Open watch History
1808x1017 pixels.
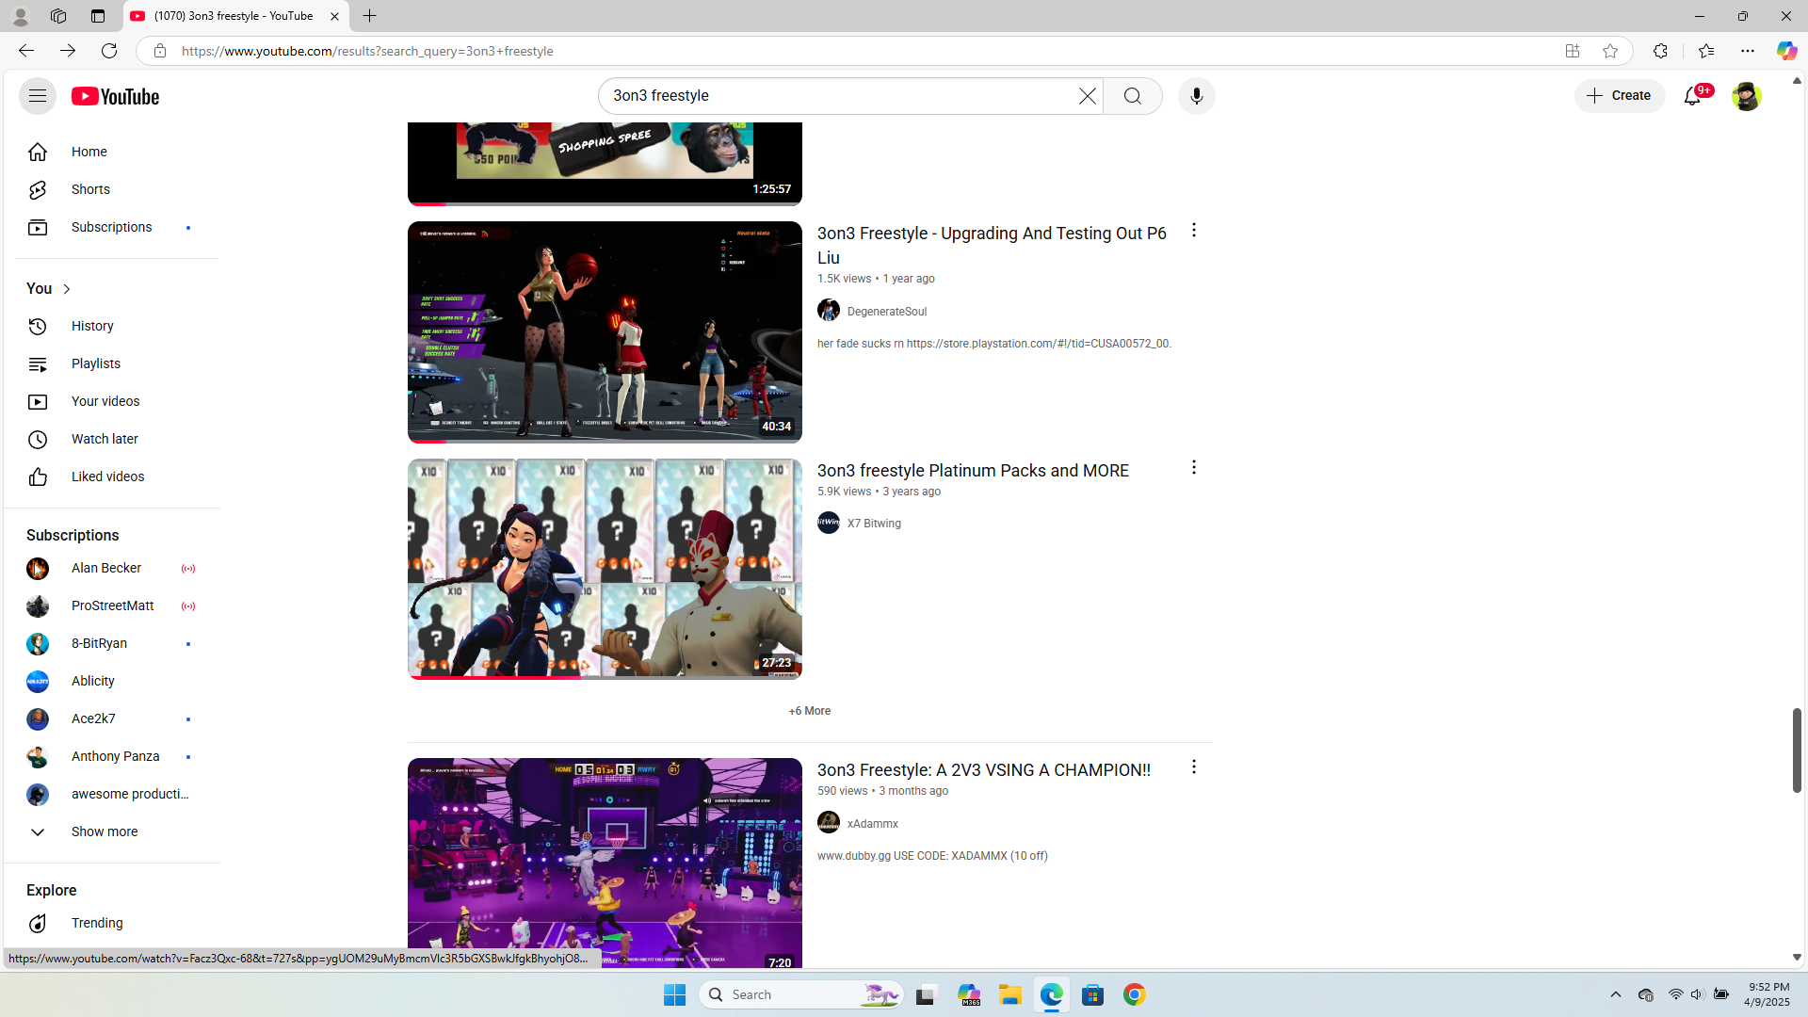tap(111, 326)
